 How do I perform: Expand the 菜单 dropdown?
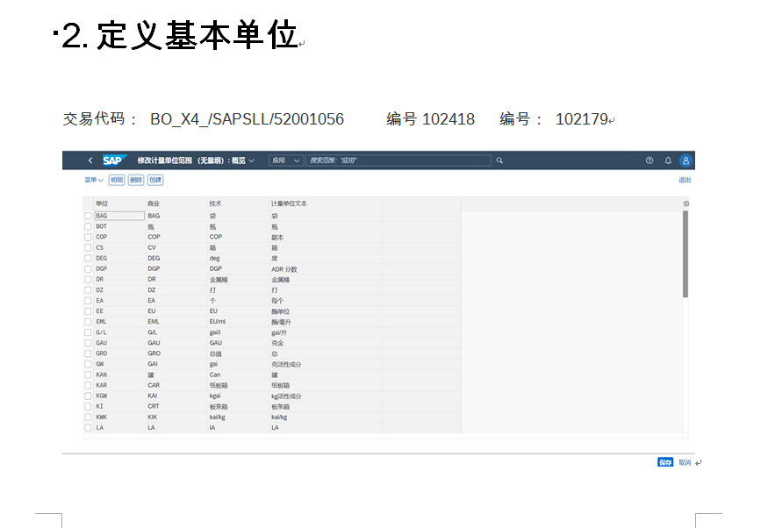pyautogui.click(x=93, y=180)
